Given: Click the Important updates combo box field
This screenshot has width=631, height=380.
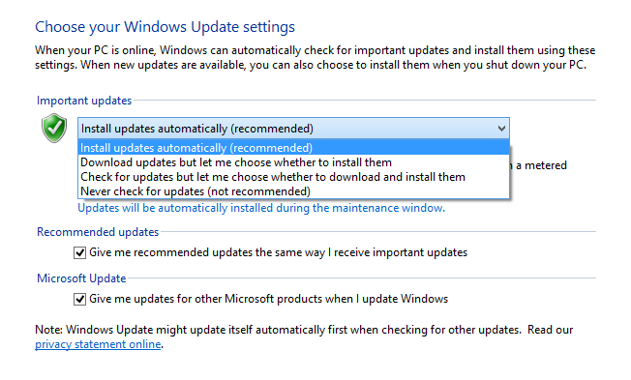Looking at the screenshot, I should [x=293, y=129].
